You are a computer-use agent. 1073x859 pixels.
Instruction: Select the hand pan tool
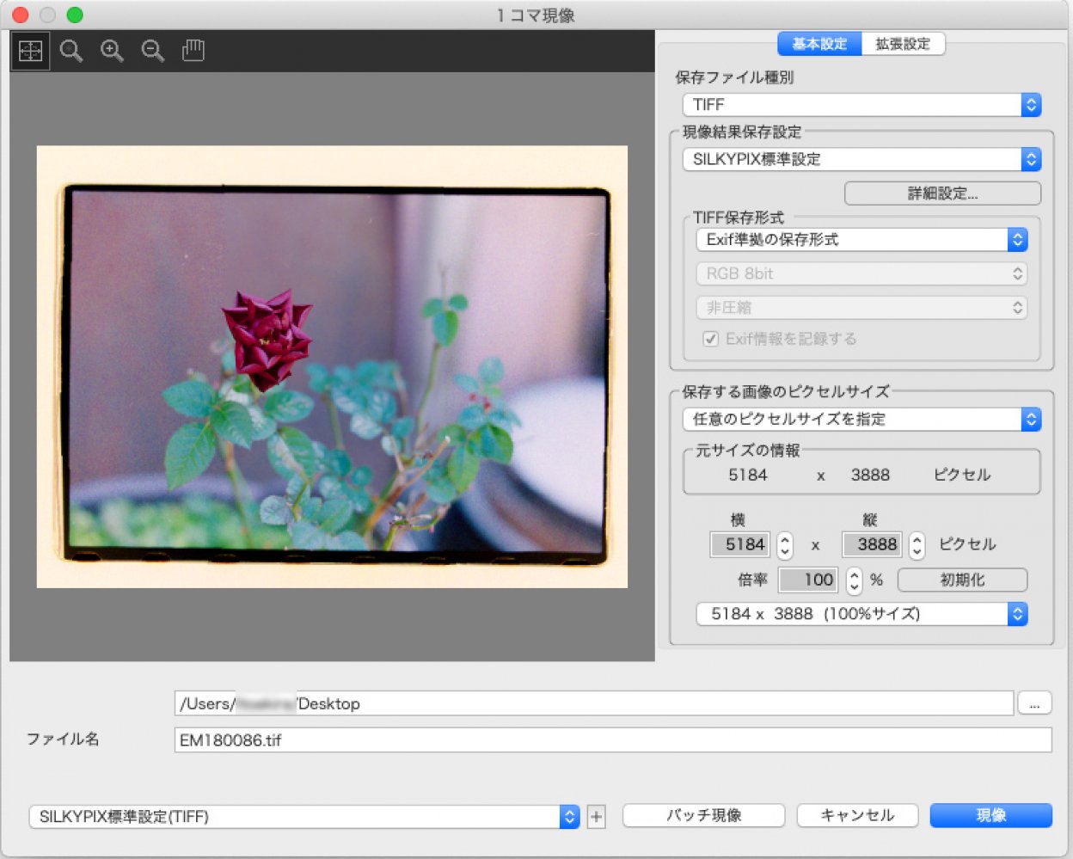(193, 52)
